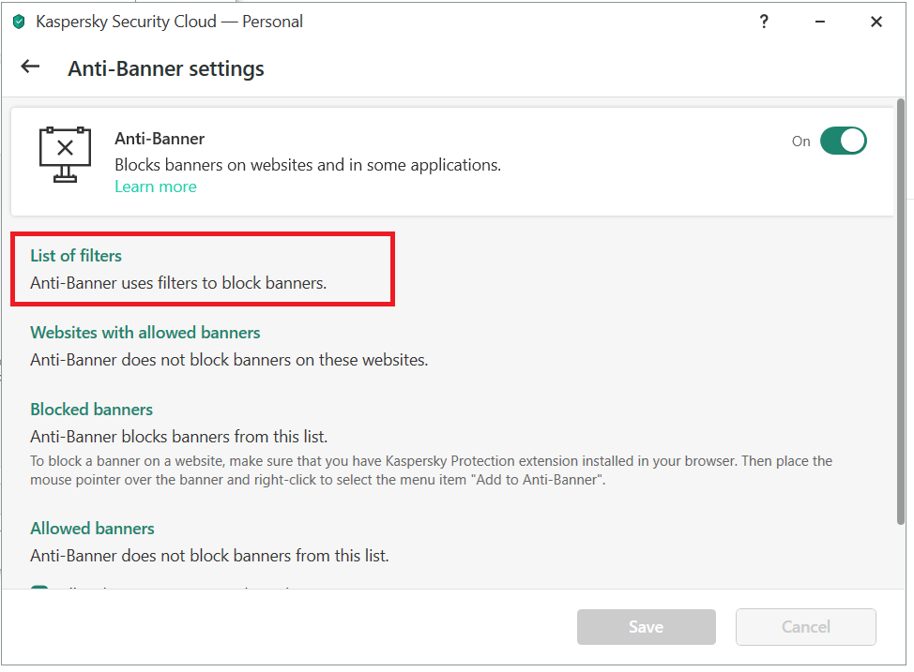Viewport: 914px width, 672px height.
Task: Open the Blocked banners list
Action: 92,410
